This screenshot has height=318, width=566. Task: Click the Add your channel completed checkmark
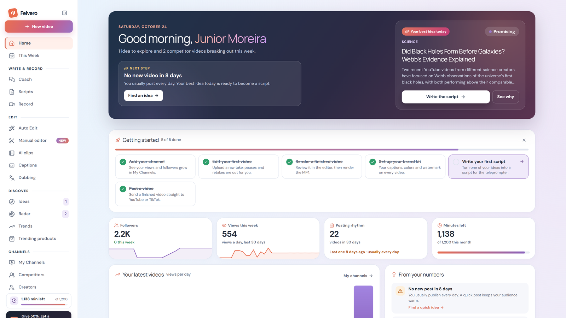tap(123, 162)
